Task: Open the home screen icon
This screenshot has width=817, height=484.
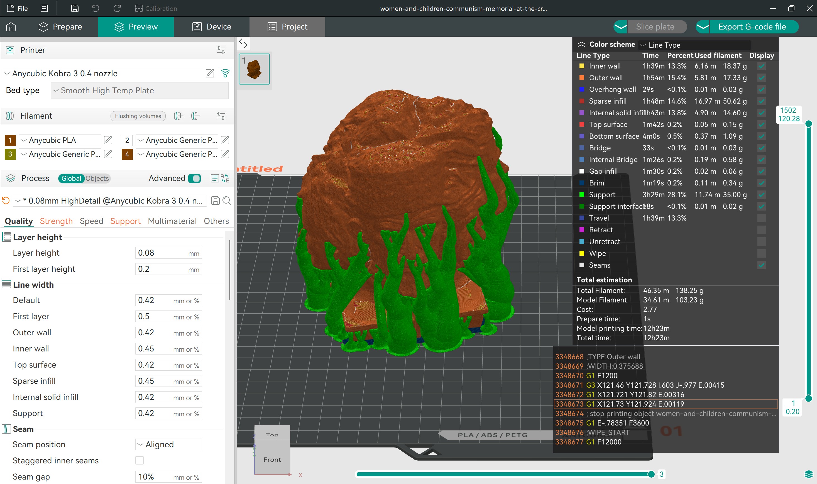Action: tap(11, 27)
